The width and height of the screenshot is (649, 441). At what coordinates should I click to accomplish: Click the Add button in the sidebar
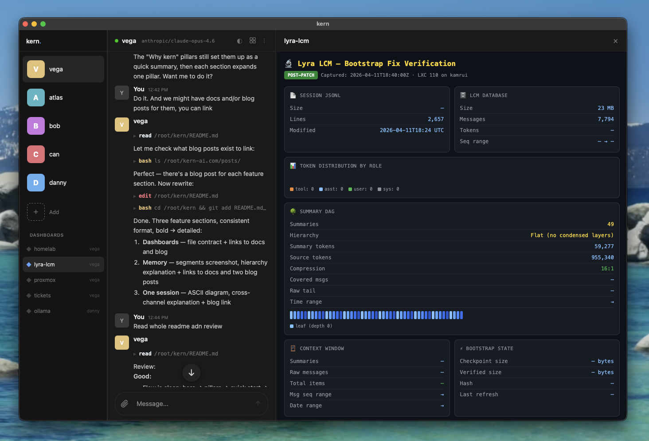coord(44,212)
